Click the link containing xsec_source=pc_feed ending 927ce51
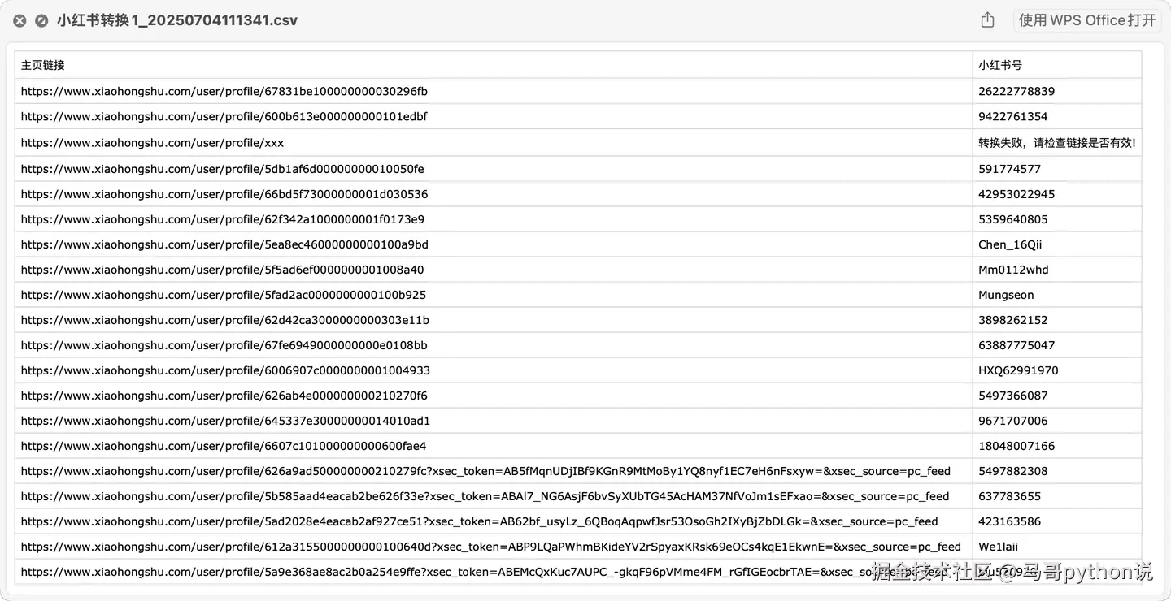This screenshot has height=601, width=1171. tap(479, 521)
